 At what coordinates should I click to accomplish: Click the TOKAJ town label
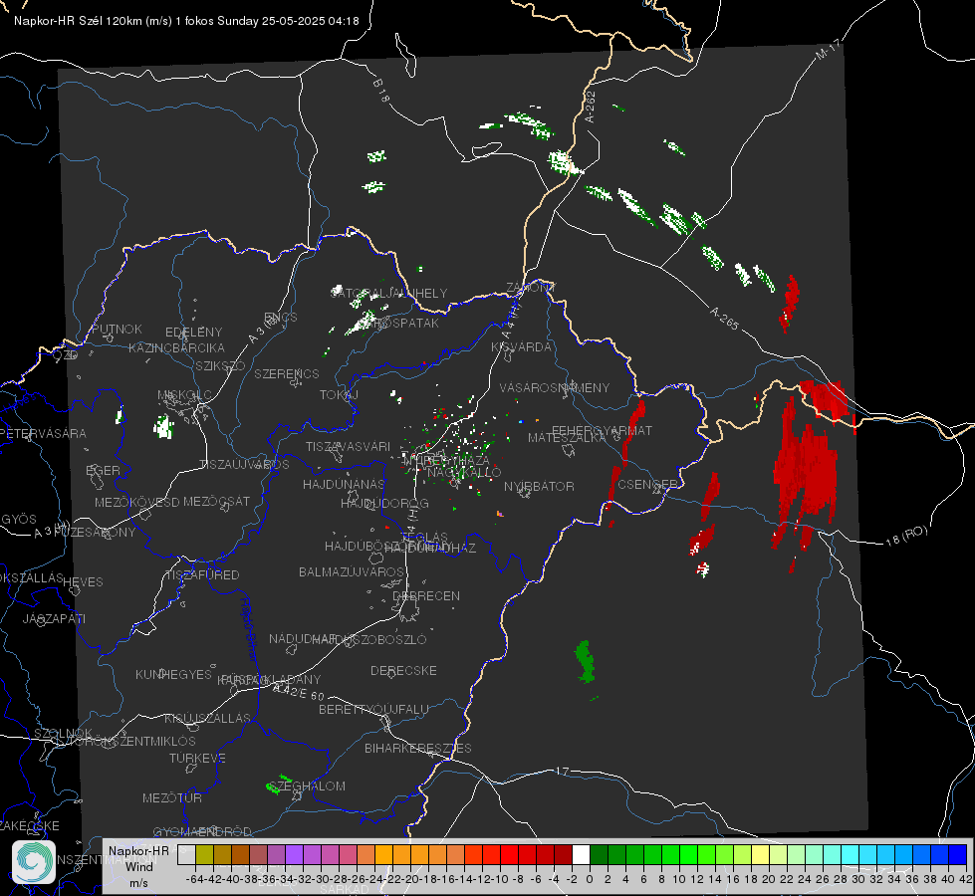[x=339, y=395]
